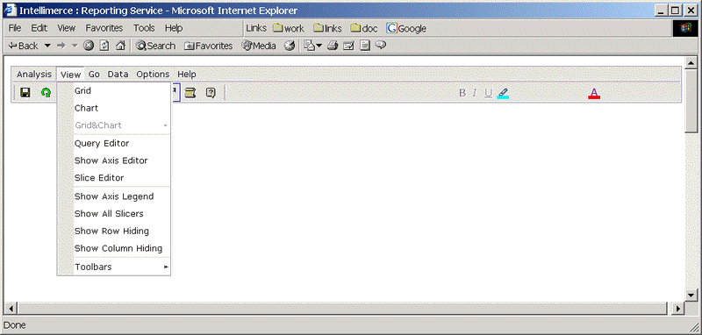Select Chart from the View menu
Image resolution: width=702 pixels, height=335 pixels.
[114, 108]
